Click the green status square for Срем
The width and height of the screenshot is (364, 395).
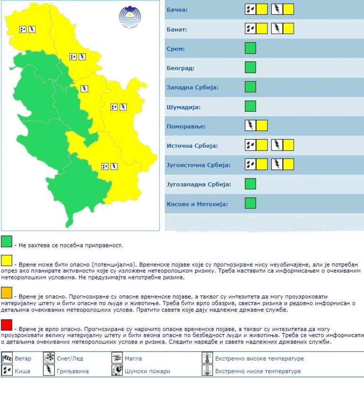tap(251, 48)
